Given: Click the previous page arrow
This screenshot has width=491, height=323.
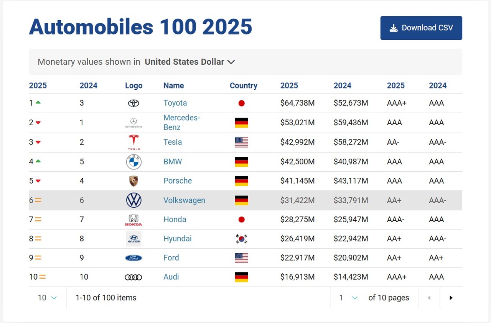Looking at the screenshot, I should 429,298.
